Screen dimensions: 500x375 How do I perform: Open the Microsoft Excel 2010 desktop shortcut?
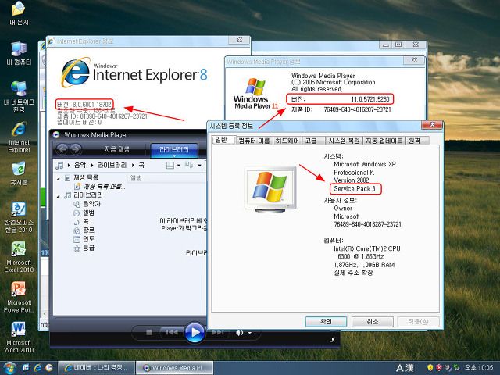(x=19, y=257)
